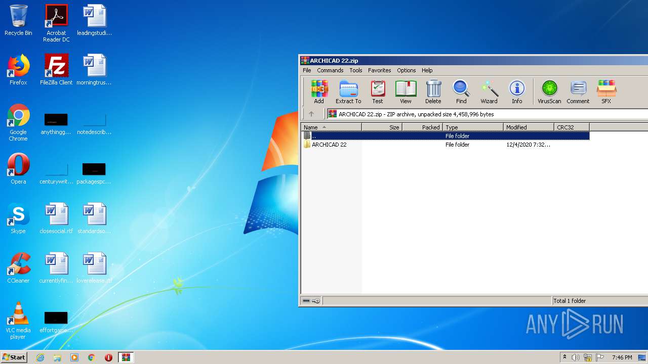648x364 pixels.
Task: Go up one level with the arrow button
Action: click(x=311, y=114)
